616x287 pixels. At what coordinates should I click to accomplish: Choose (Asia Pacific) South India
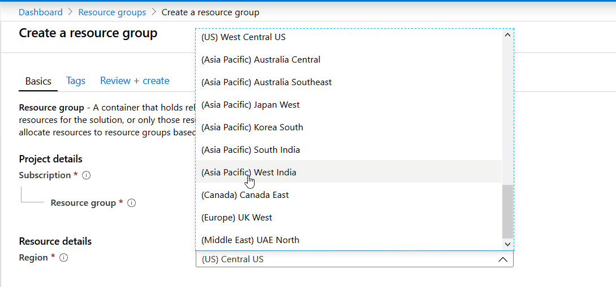tap(348, 149)
